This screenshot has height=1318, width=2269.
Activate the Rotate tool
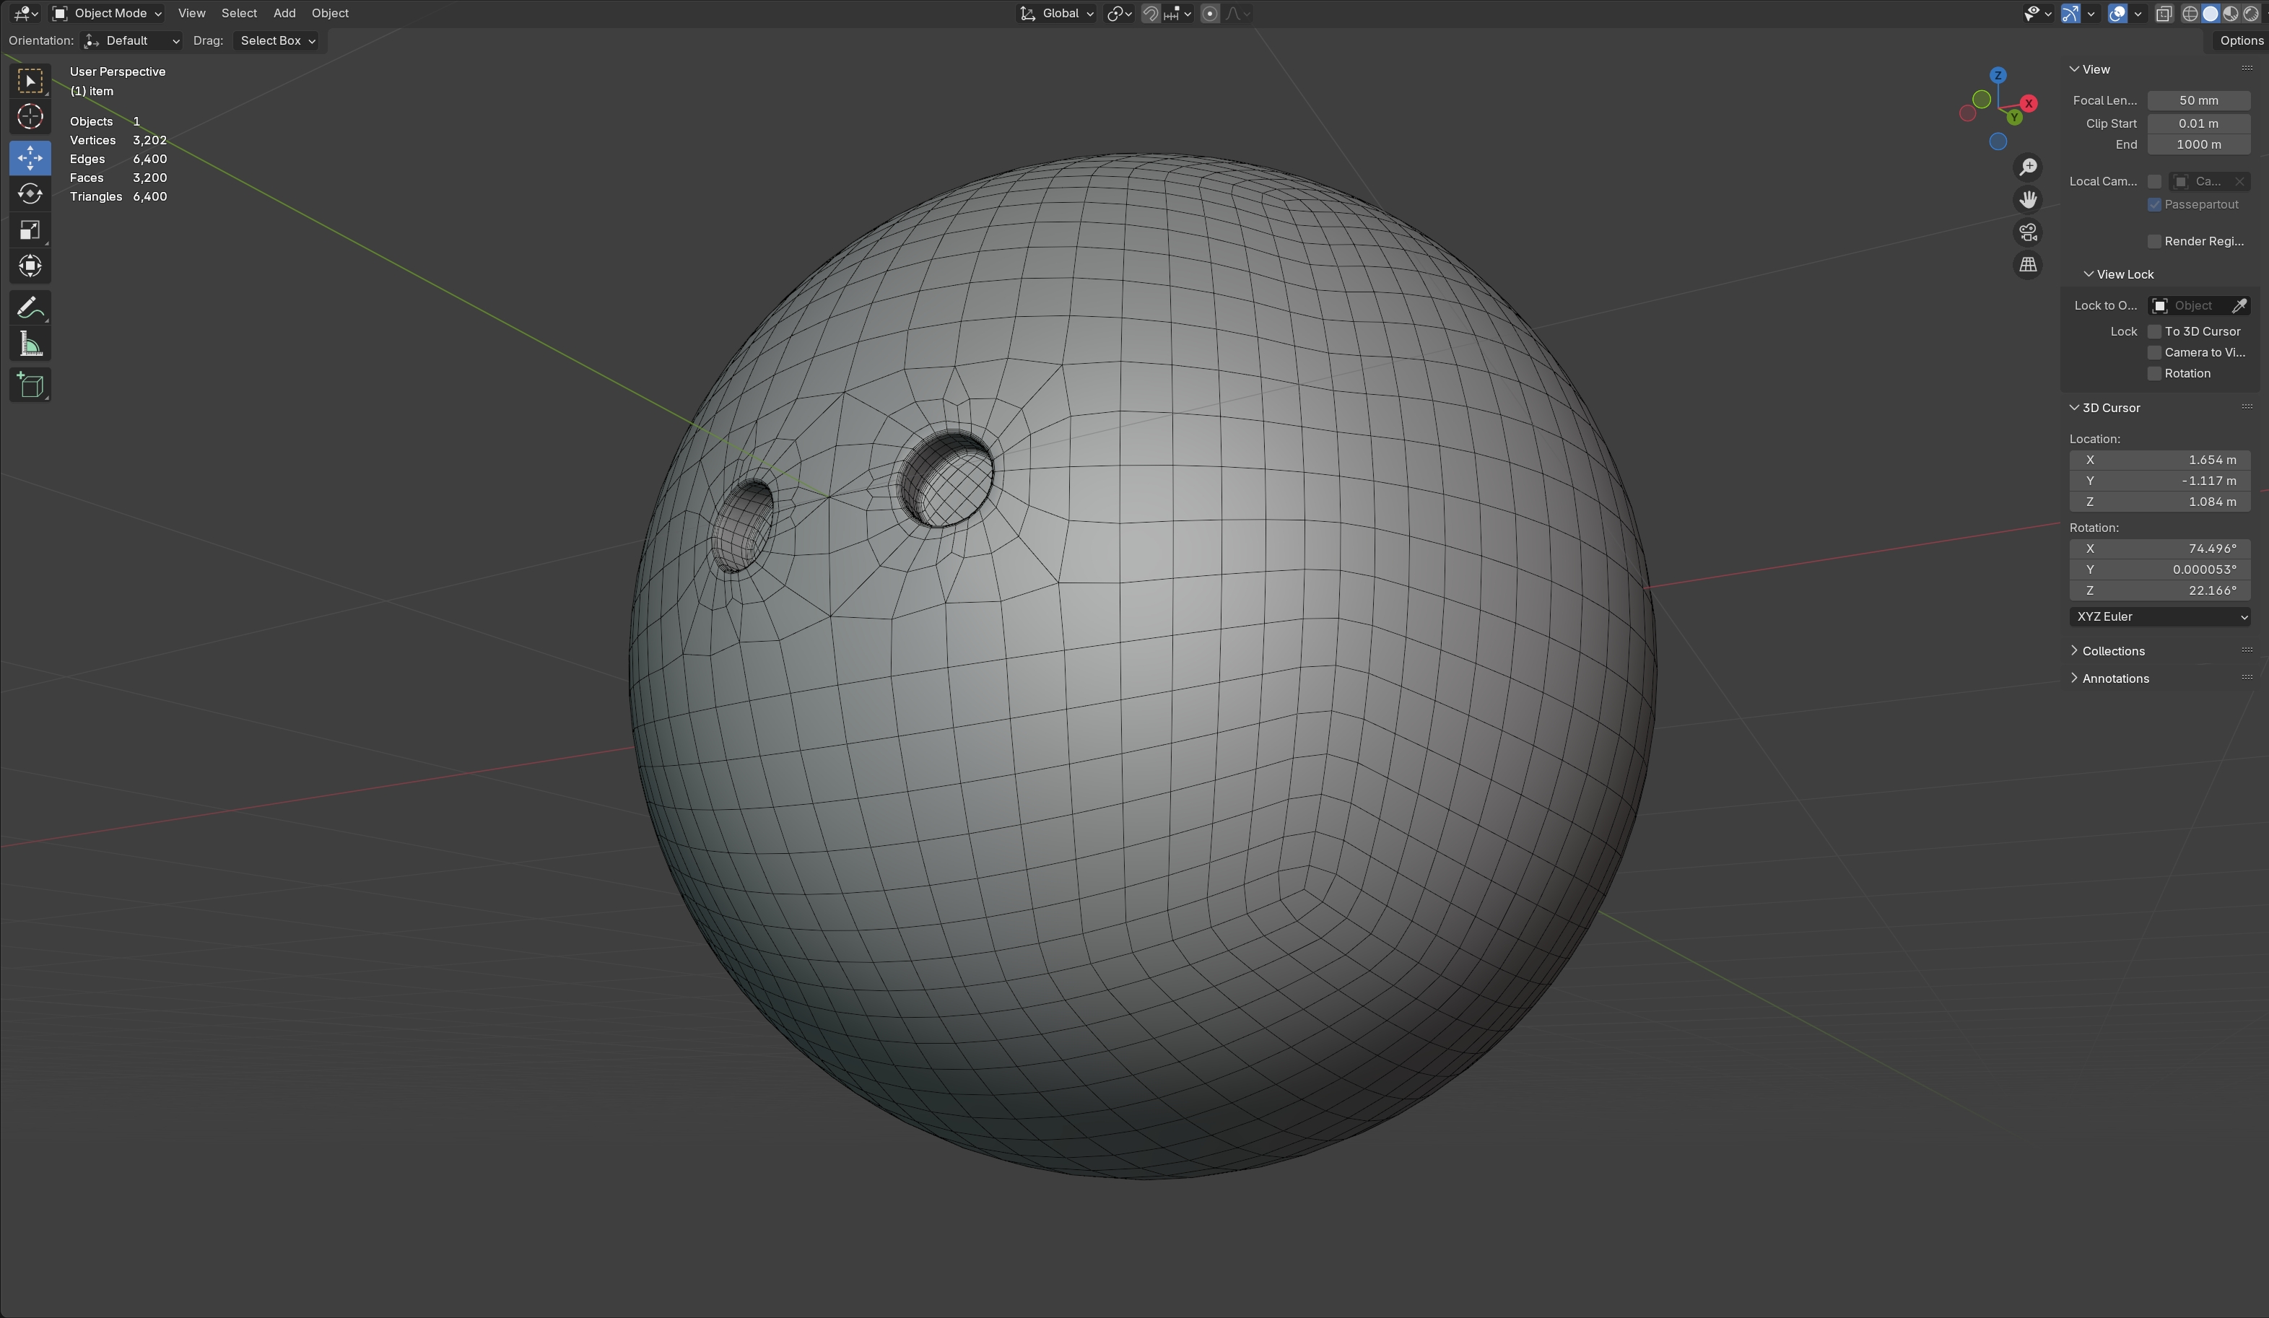[30, 193]
